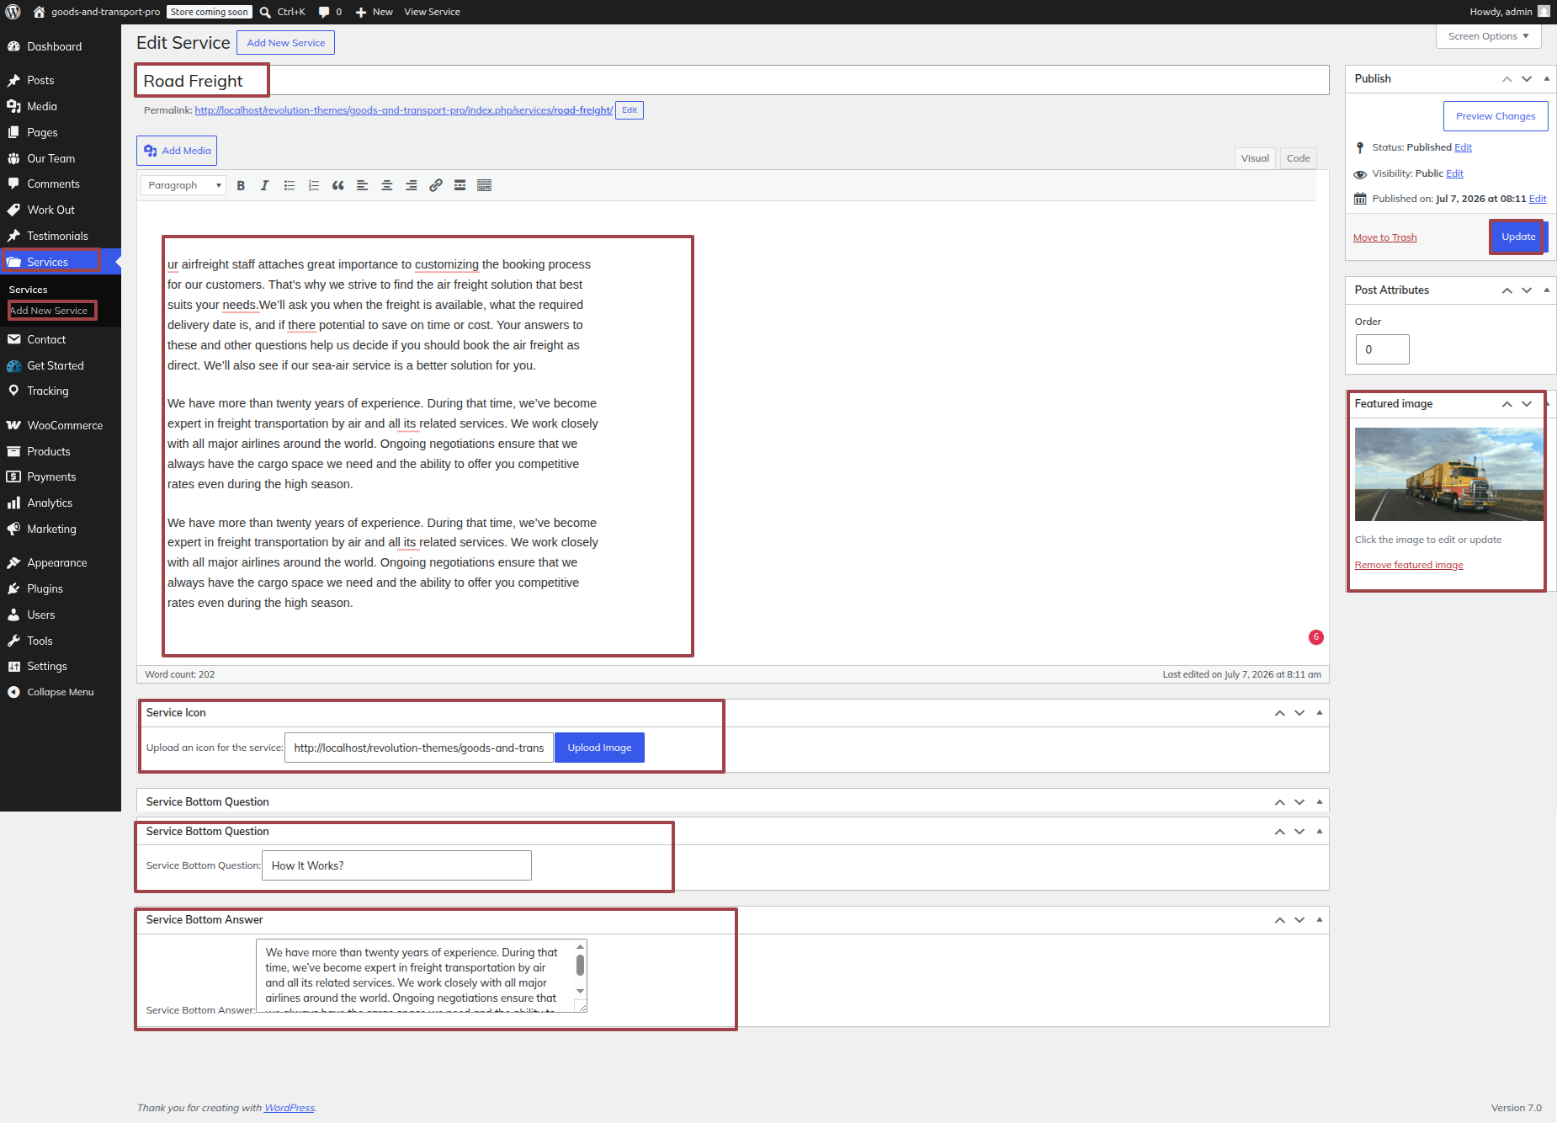Image resolution: width=1557 pixels, height=1123 pixels.
Task: Collapse the admin sidebar menu
Action: point(61,692)
